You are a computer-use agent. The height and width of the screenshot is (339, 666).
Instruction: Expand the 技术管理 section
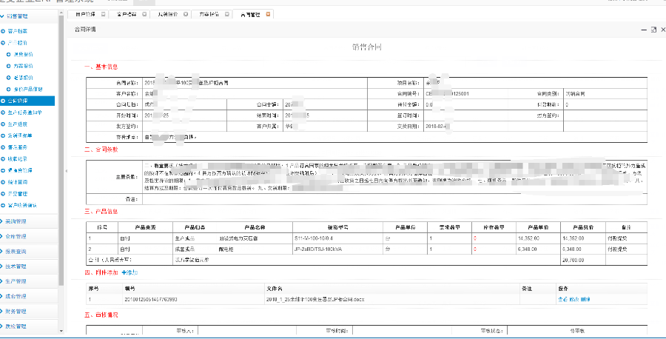point(16,266)
